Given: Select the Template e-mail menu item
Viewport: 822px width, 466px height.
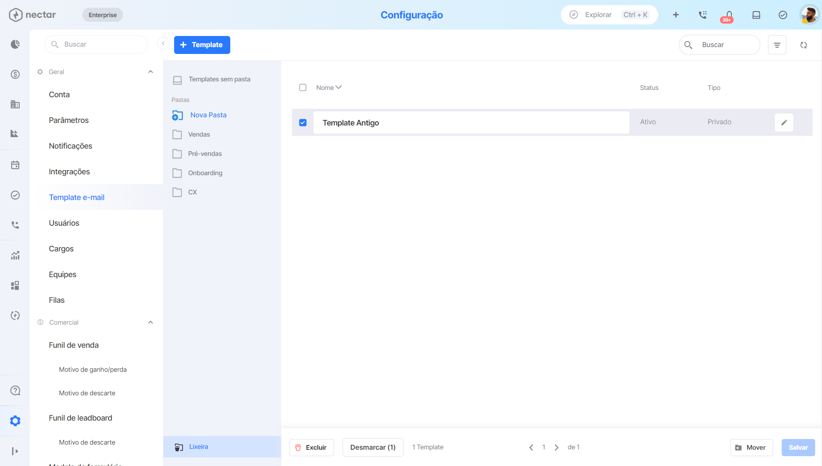Looking at the screenshot, I should [x=77, y=197].
